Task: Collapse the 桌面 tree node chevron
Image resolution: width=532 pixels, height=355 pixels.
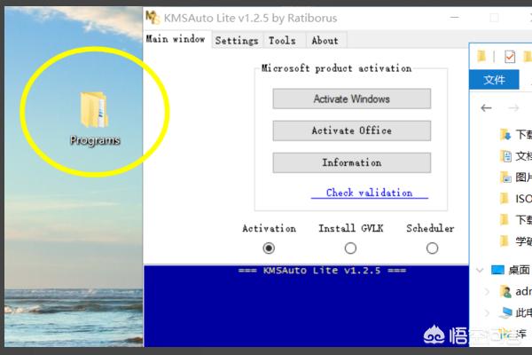Action: [480, 270]
